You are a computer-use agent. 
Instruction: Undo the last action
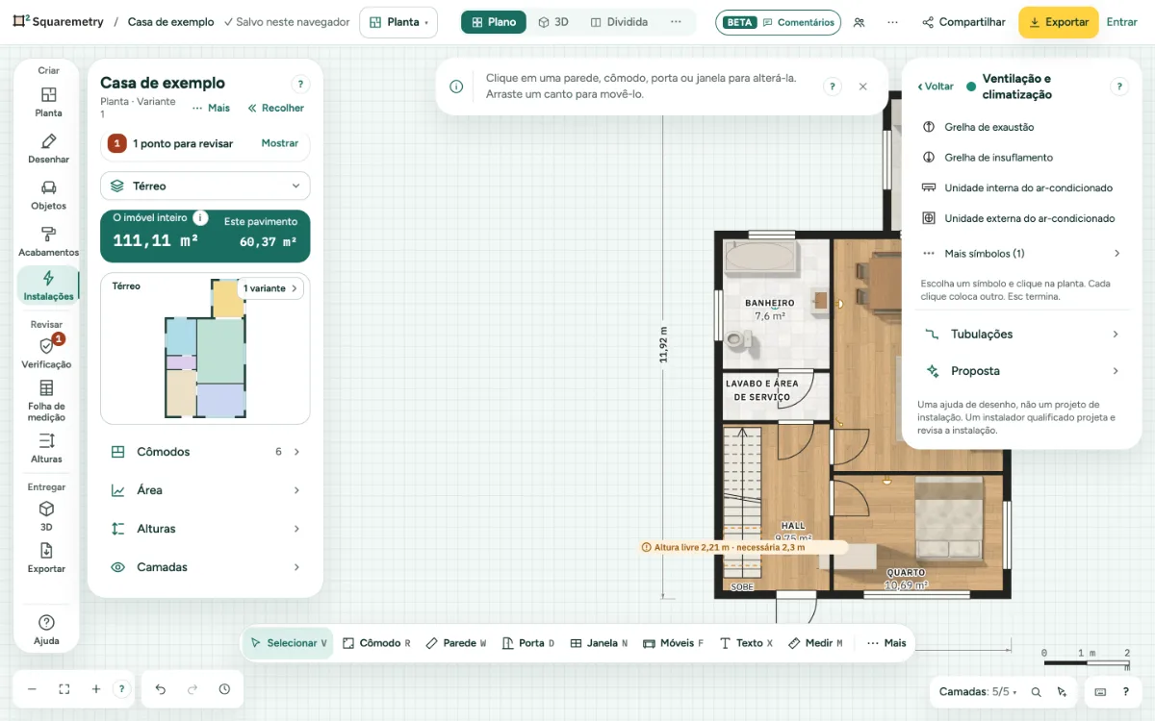point(161,689)
